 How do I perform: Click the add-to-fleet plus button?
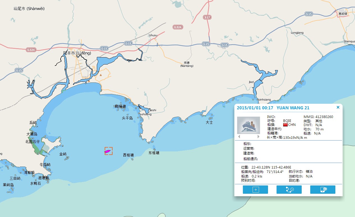(255, 190)
